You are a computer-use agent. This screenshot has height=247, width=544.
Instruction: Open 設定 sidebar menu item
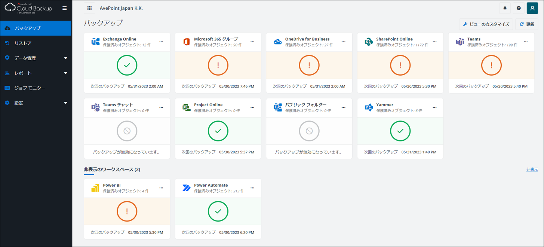click(x=36, y=103)
